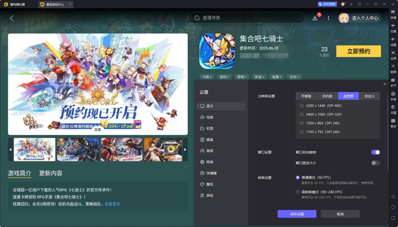Open 壁纸 settings category
Screen dimensions: 398x227
222,184
